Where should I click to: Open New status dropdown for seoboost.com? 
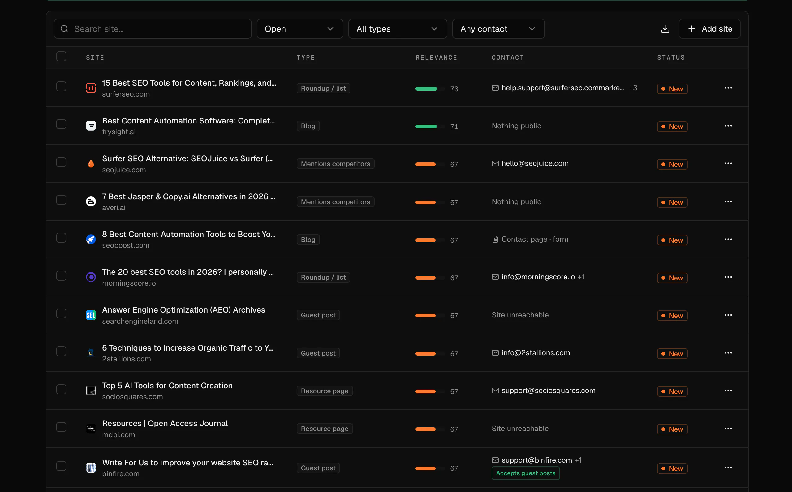click(x=672, y=240)
